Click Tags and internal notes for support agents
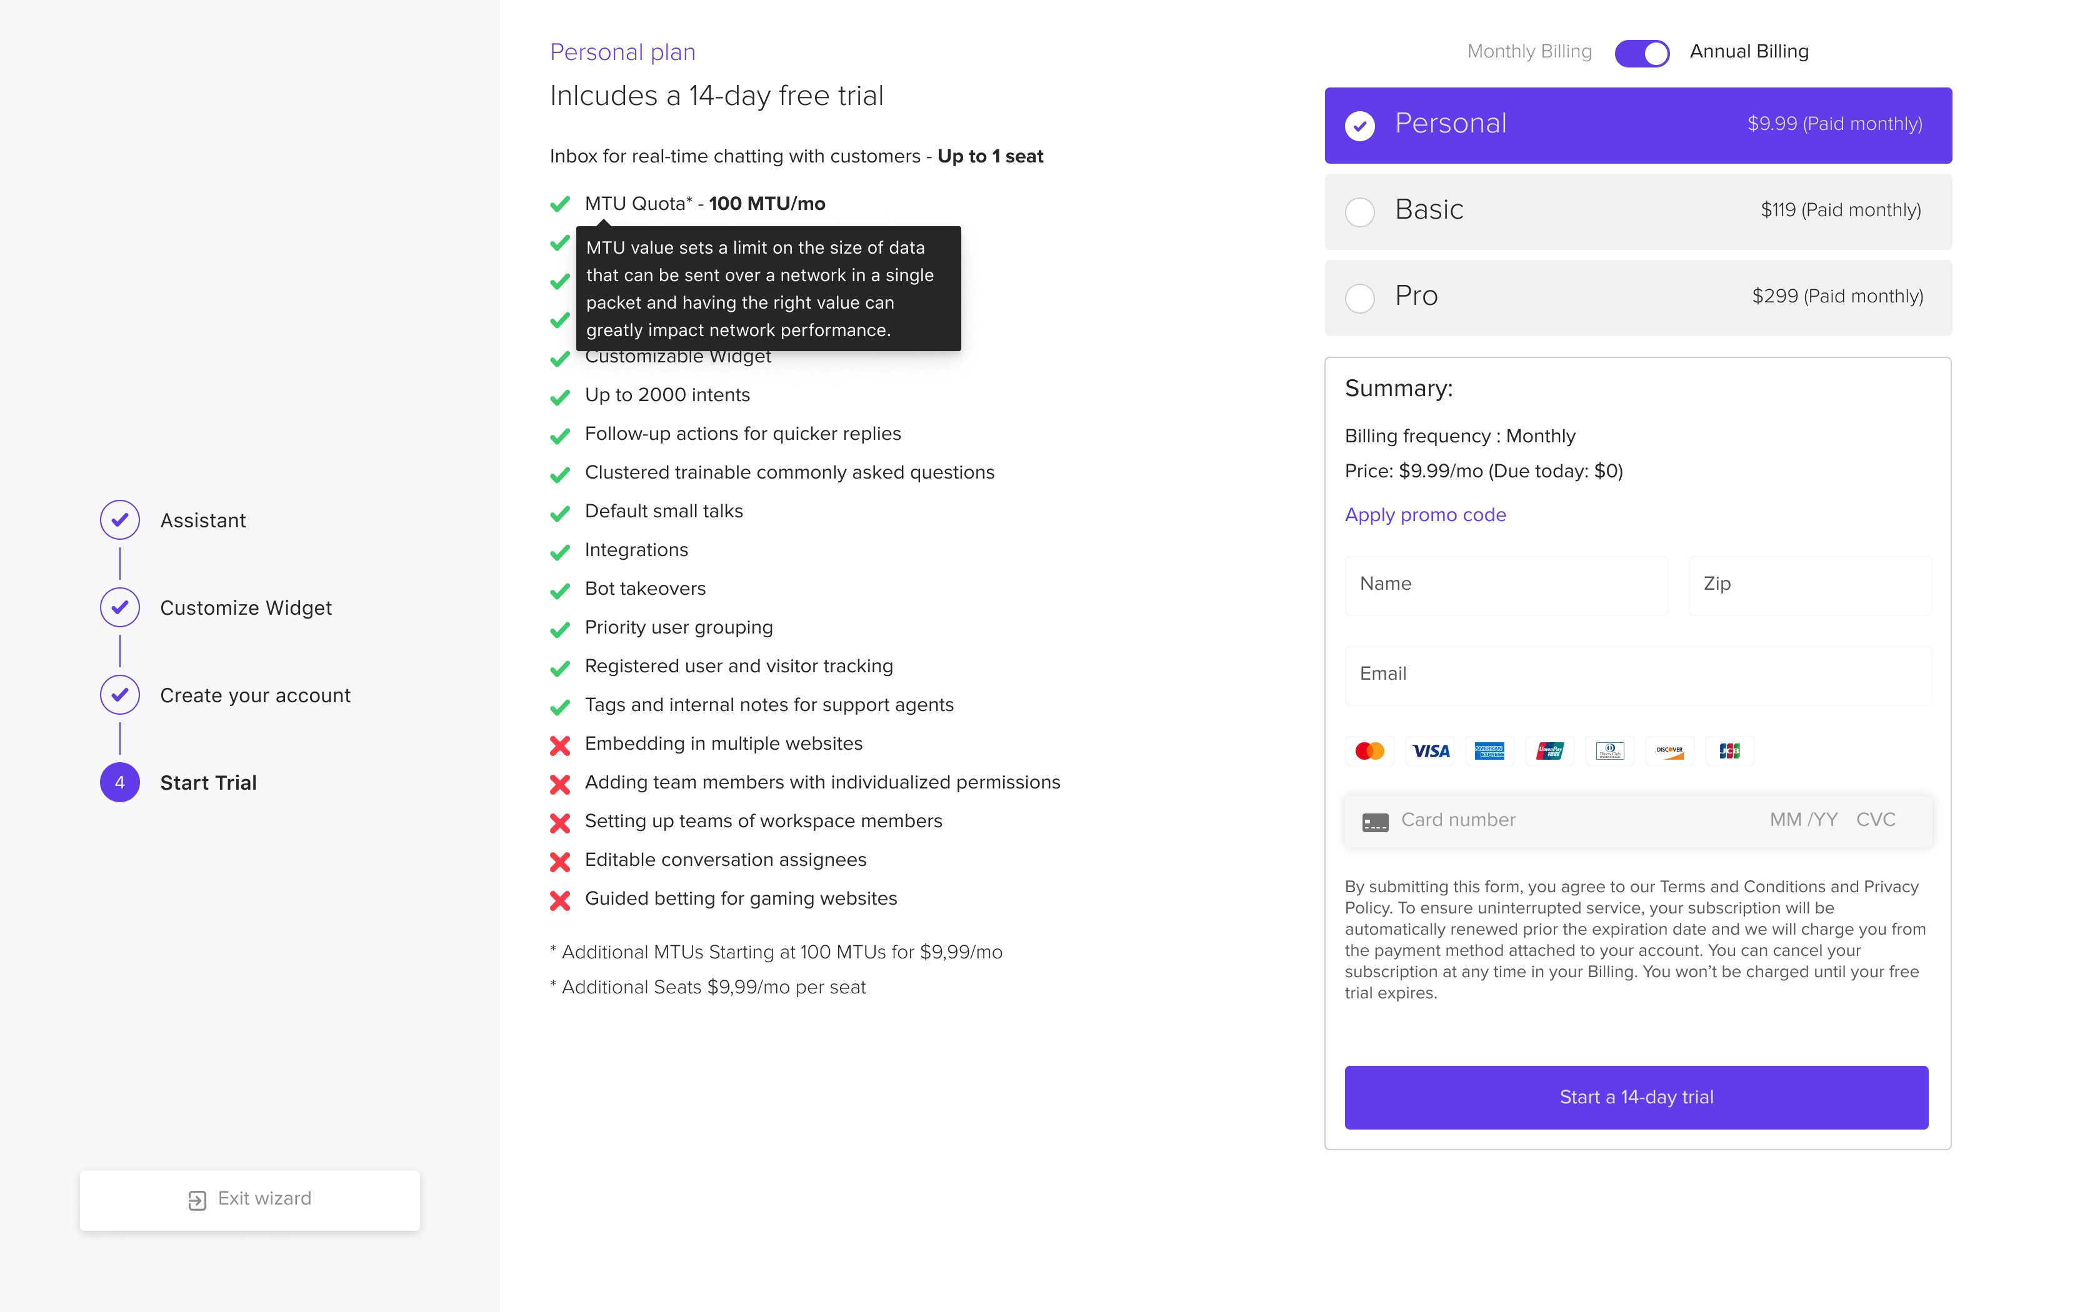Image resolution: width=2100 pixels, height=1312 pixels. point(769,705)
